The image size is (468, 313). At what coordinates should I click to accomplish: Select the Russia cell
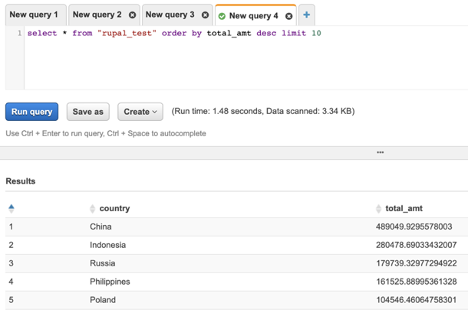point(102,263)
